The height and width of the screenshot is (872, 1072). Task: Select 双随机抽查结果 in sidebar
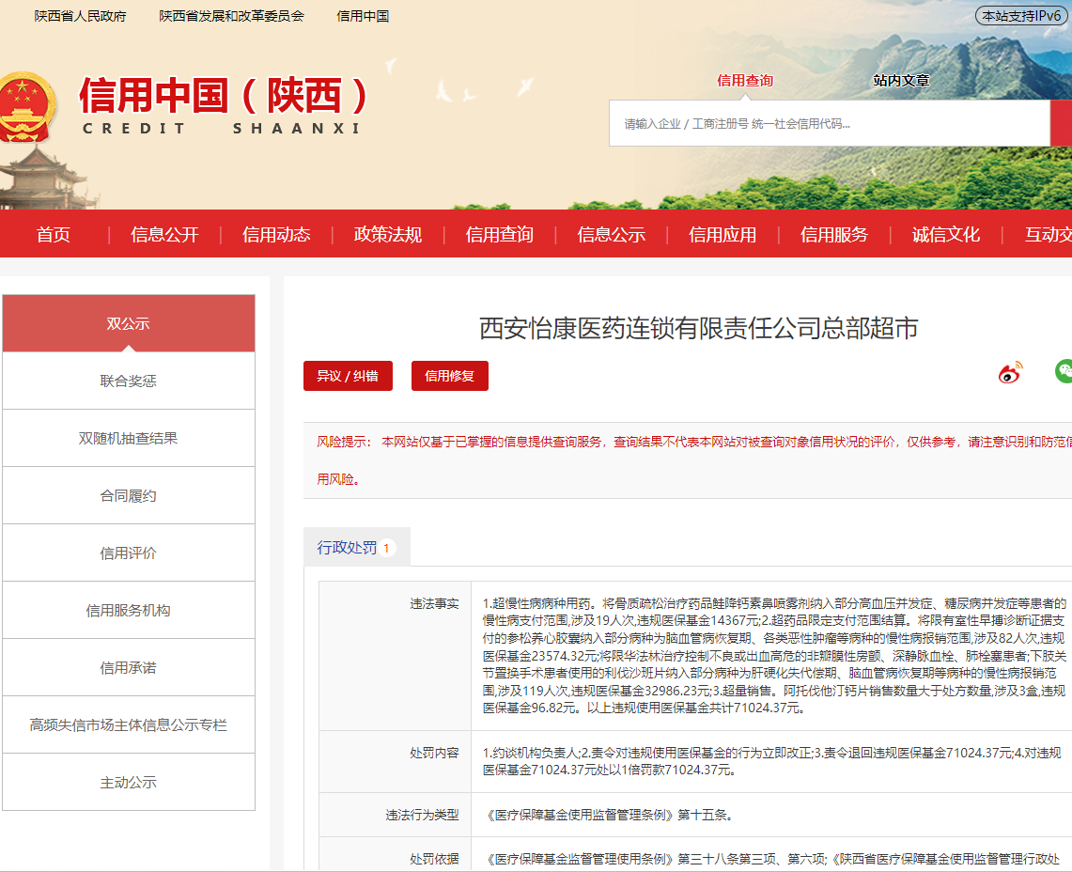pos(129,439)
